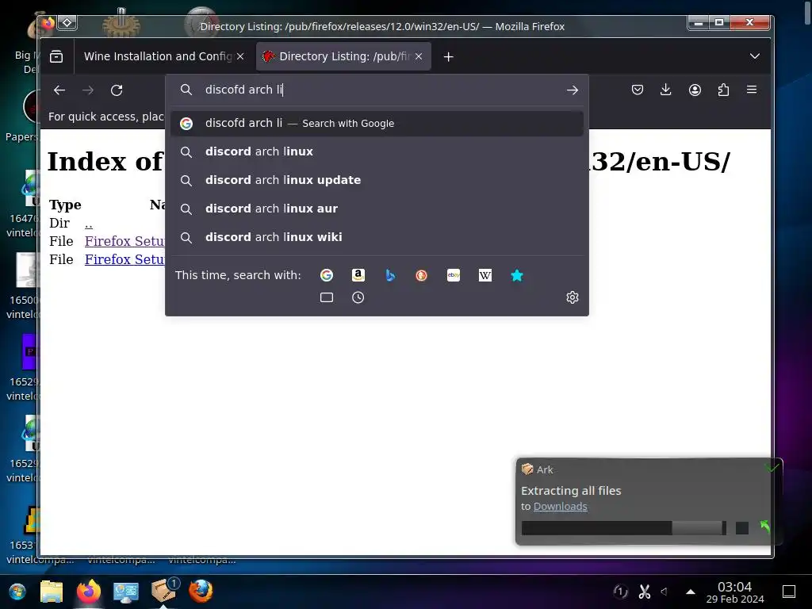812x609 pixels.
Task: Select the 'discord arch linux wiki' suggestion
Action: click(x=377, y=237)
